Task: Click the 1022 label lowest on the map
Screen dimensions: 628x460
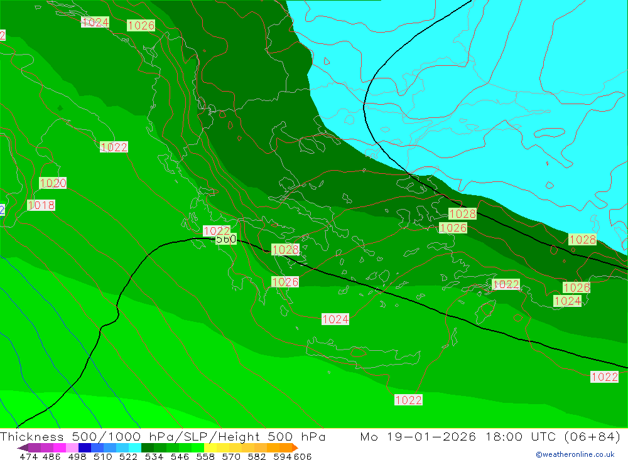Action: pos(408,400)
